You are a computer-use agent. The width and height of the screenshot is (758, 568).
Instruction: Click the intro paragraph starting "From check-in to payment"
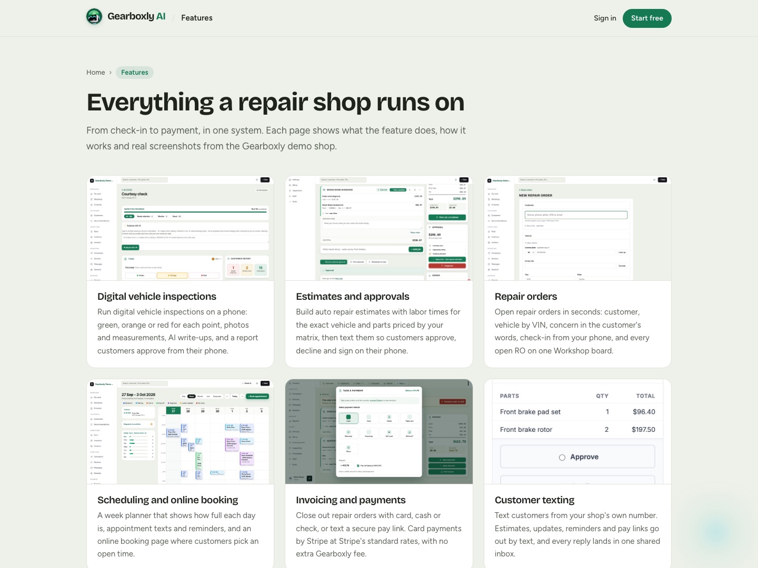276,138
